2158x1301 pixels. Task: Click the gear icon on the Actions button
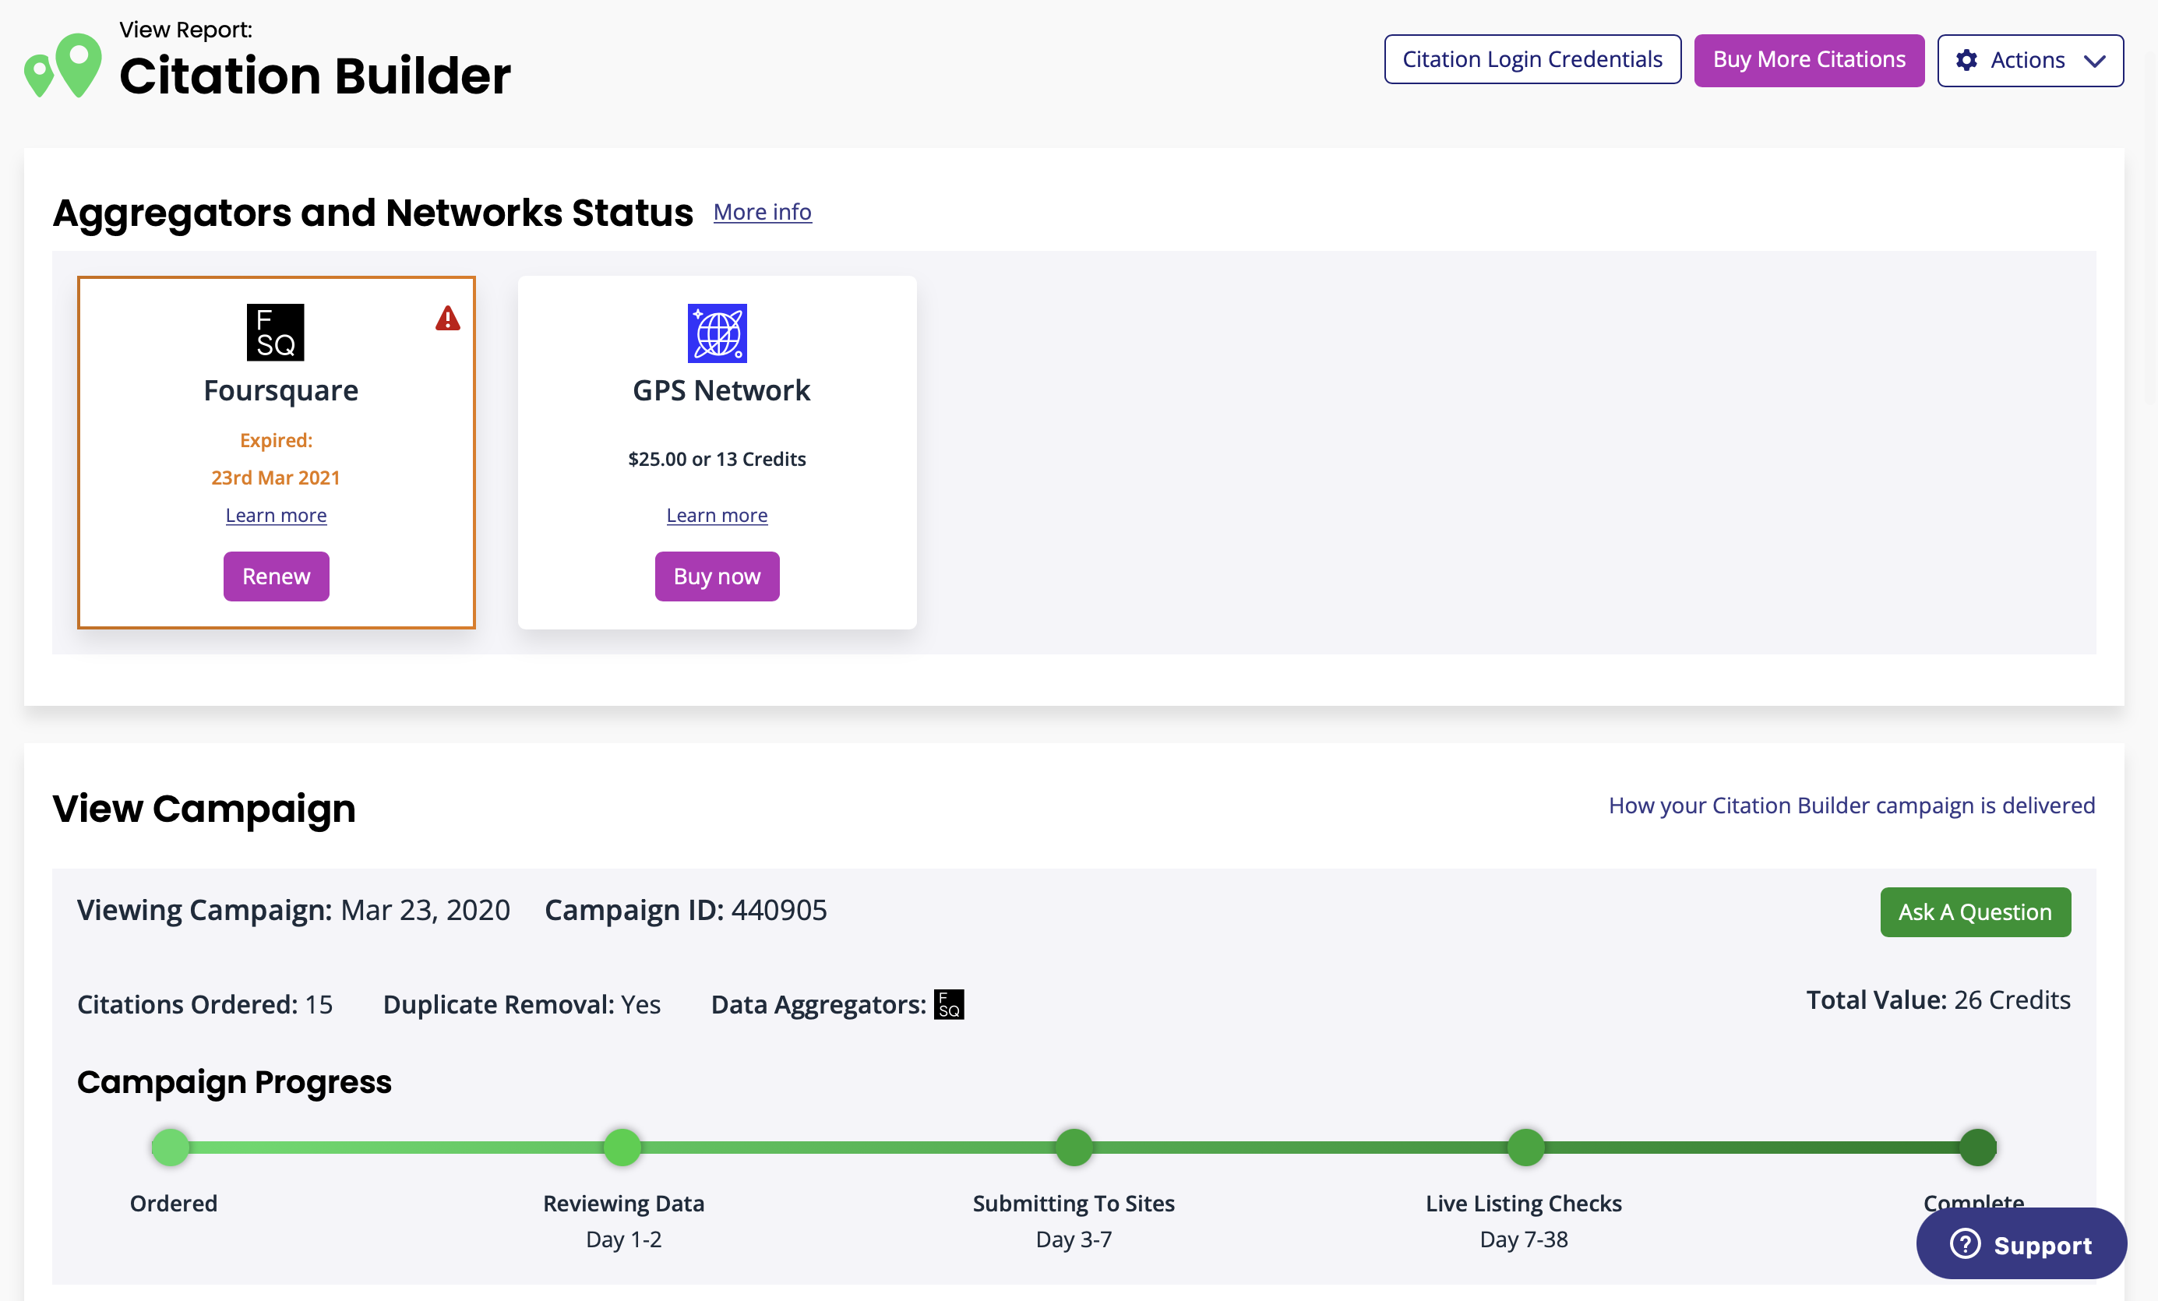[1967, 61]
